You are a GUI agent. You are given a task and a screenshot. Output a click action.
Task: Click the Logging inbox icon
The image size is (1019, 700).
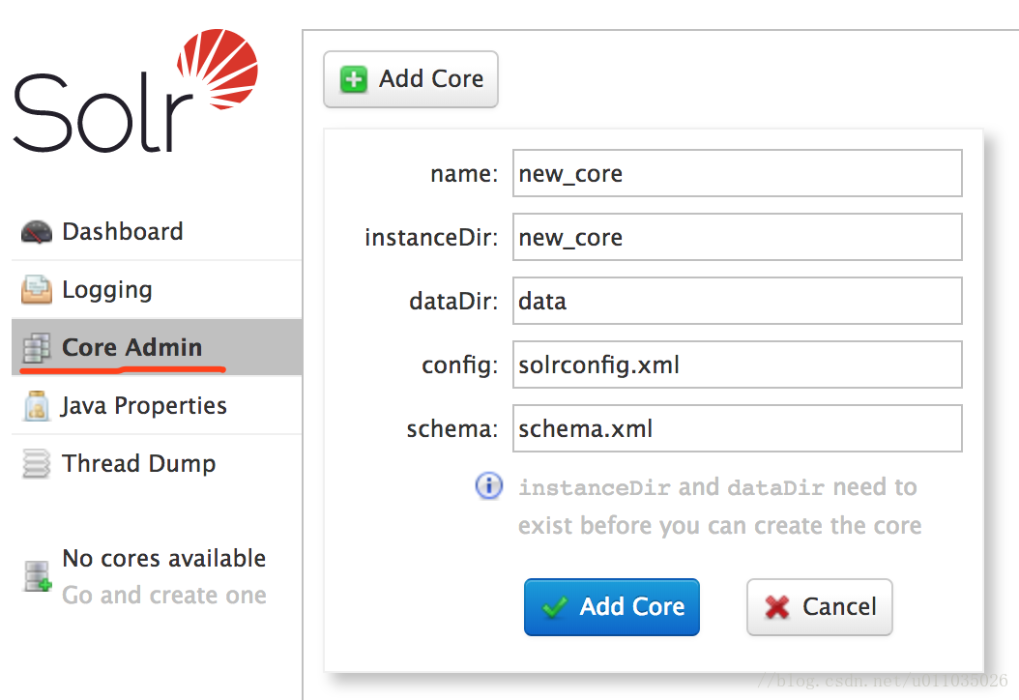[x=37, y=290]
